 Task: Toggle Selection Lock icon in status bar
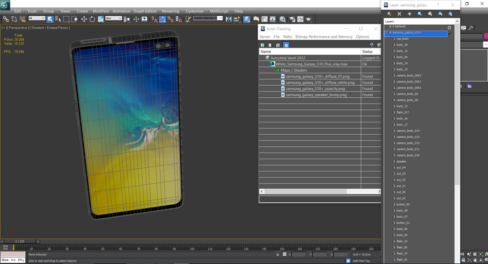click(x=278, y=254)
